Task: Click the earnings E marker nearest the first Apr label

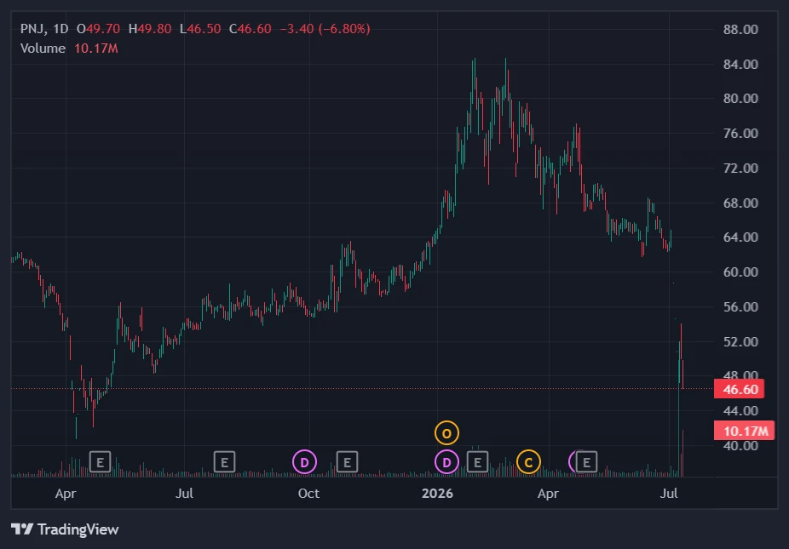Action: [100, 461]
